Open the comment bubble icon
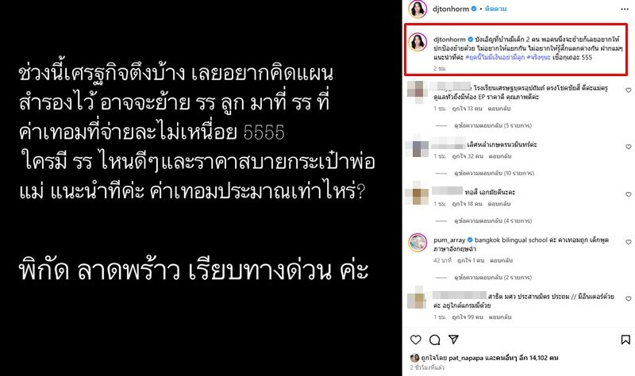Viewport: 635px width, 376px height. tap(434, 340)
